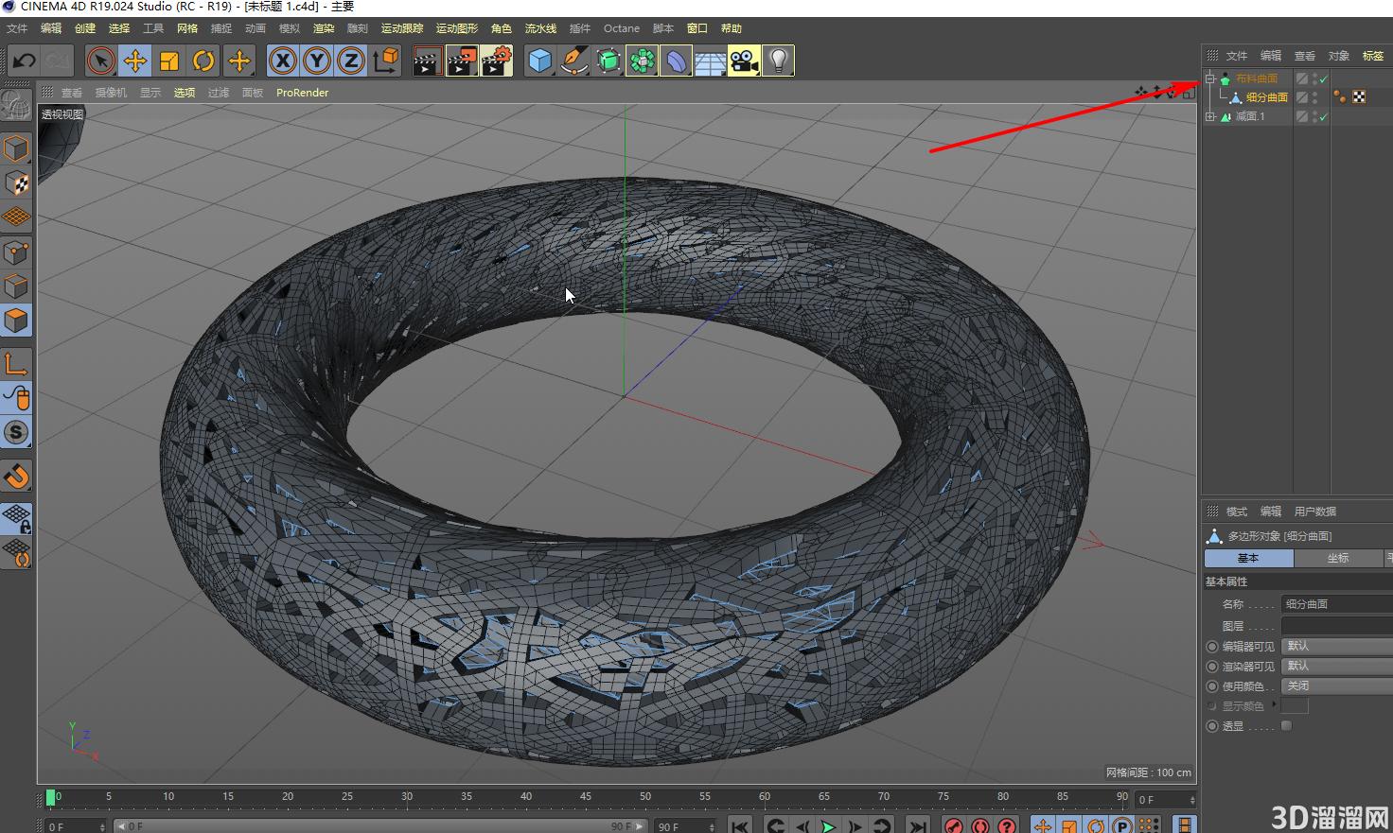Open the Octane menu

[x=622, y=28]
